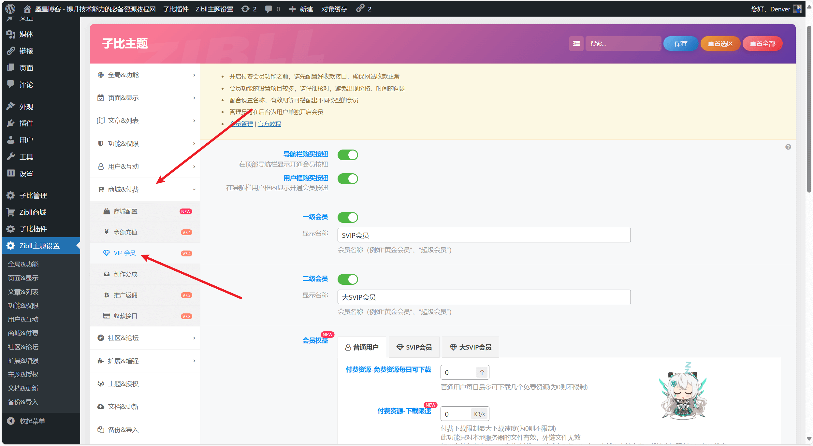Screen dimensions: 813x446
Task: Click the inbox icon for 创作分成
Action: [x=106, y=274]
